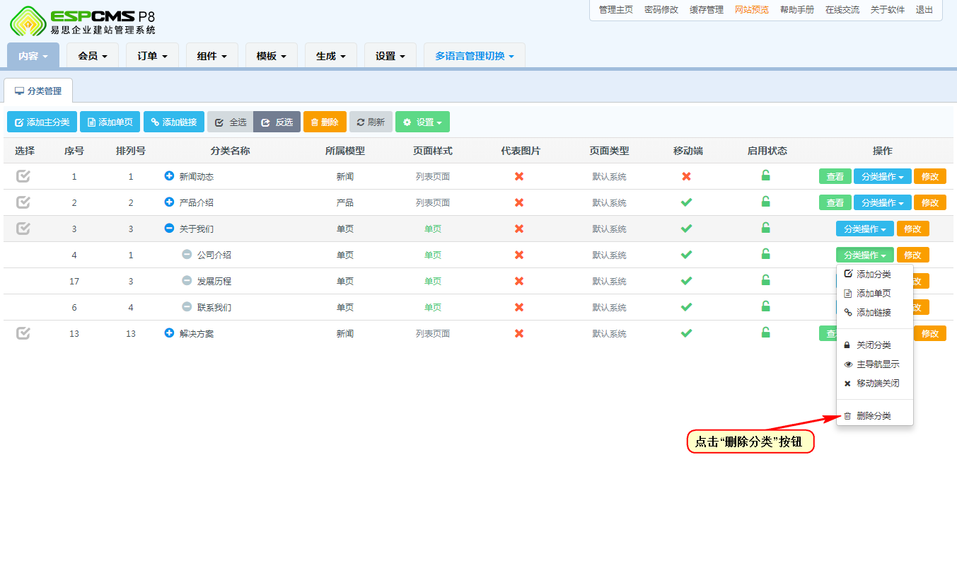The image size is (957, 588).
Task: Click the grey minus icon beside 联系我们
Action: tap(187, 306)
